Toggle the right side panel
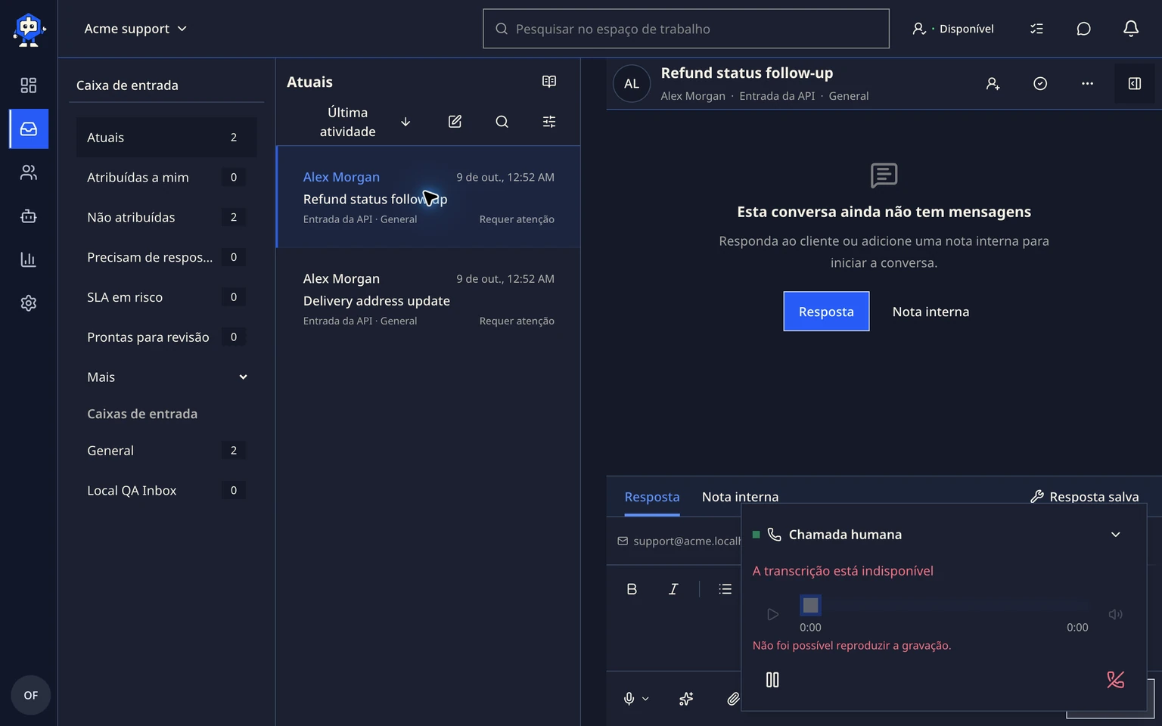 tap(1135, 84)
